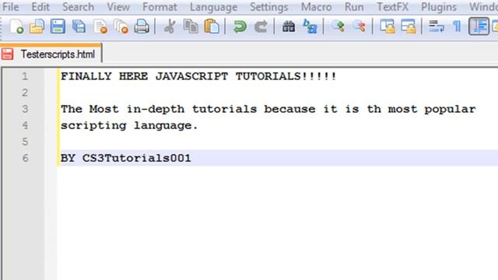Zoom out with the magnifier minus icon
498x280 pixels.
[359, 26]
